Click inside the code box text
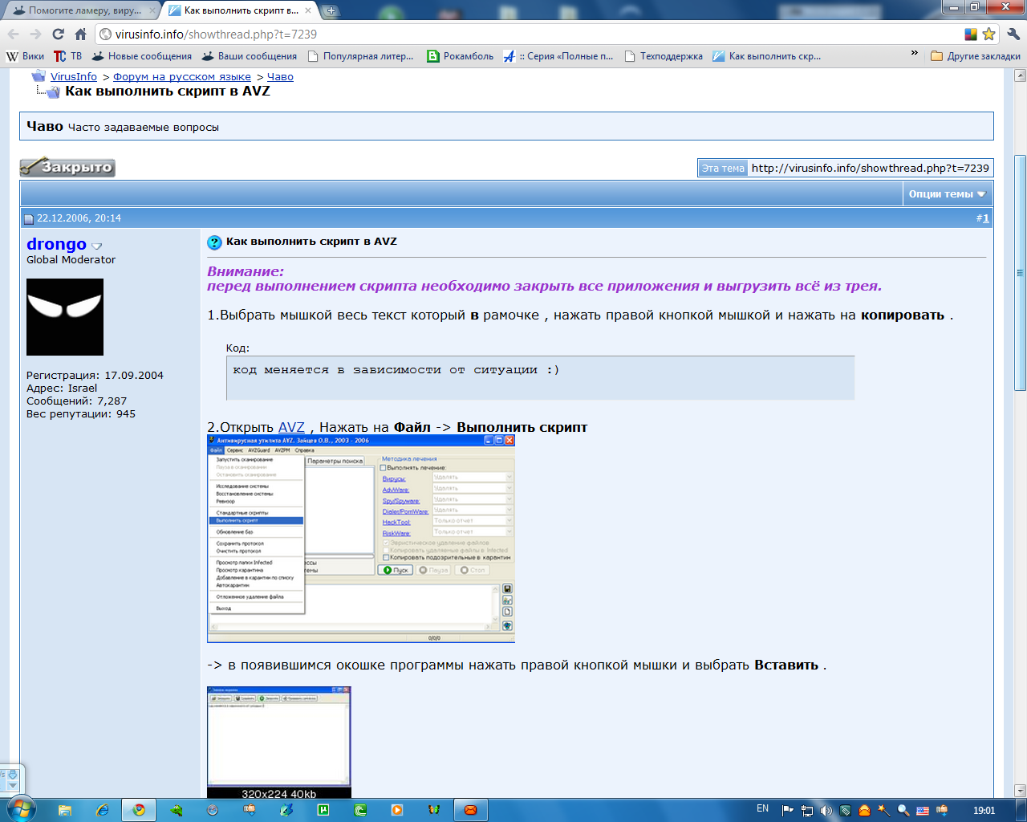Viewport: 1027px width, 822px height. [x=396, y=370]
